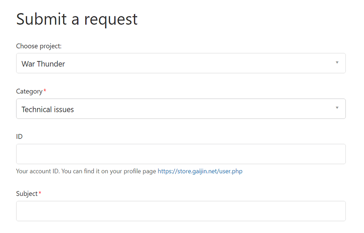Open the Choose project dropdown arrow

coord(337,63)
